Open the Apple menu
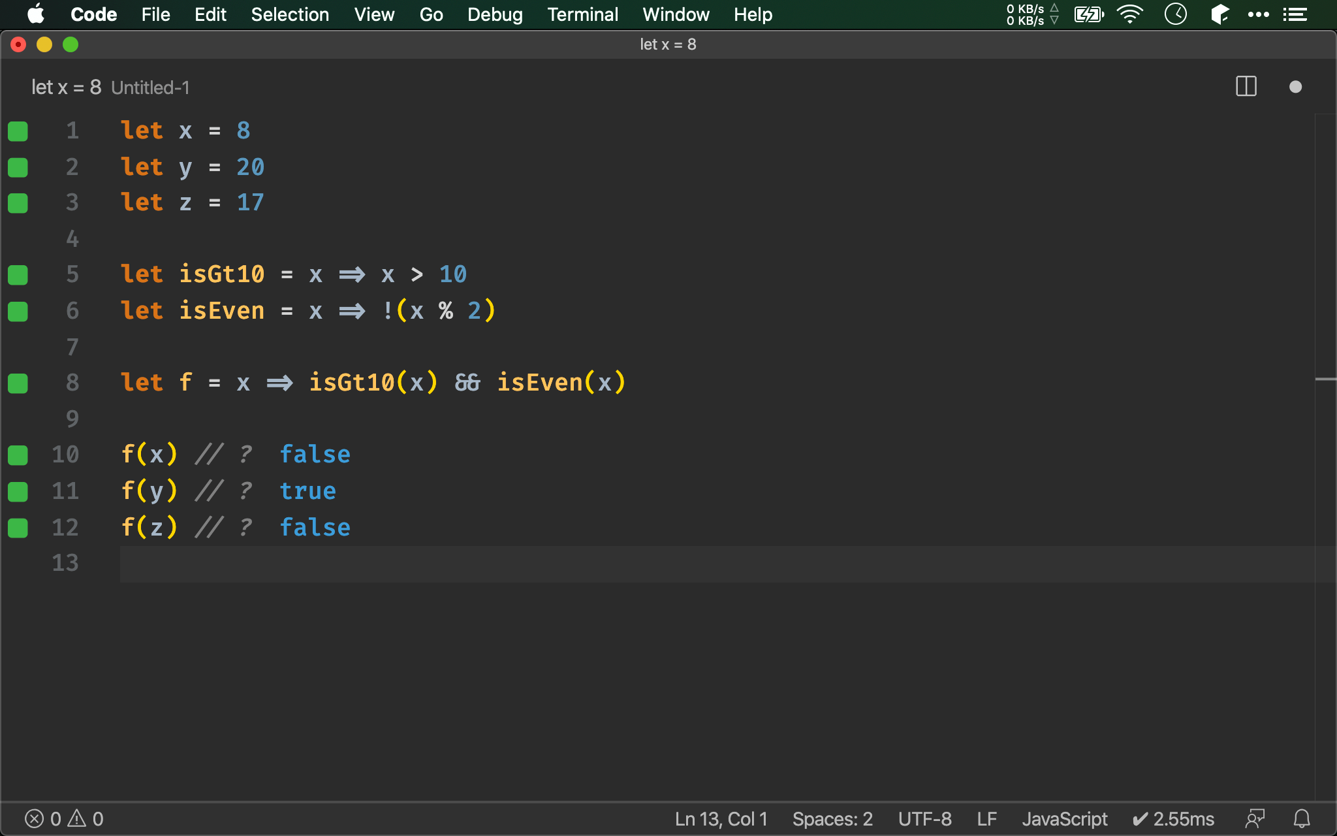This screenshot has width=1337, height=836. pyautogui.click(x=36, y=14)
